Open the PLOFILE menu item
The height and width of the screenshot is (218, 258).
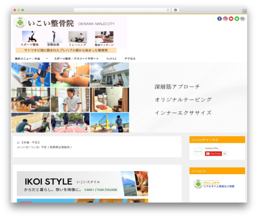pyautogui.click(x=111, y=59)
